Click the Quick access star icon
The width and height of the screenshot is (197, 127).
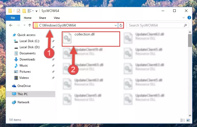point(14,35)
